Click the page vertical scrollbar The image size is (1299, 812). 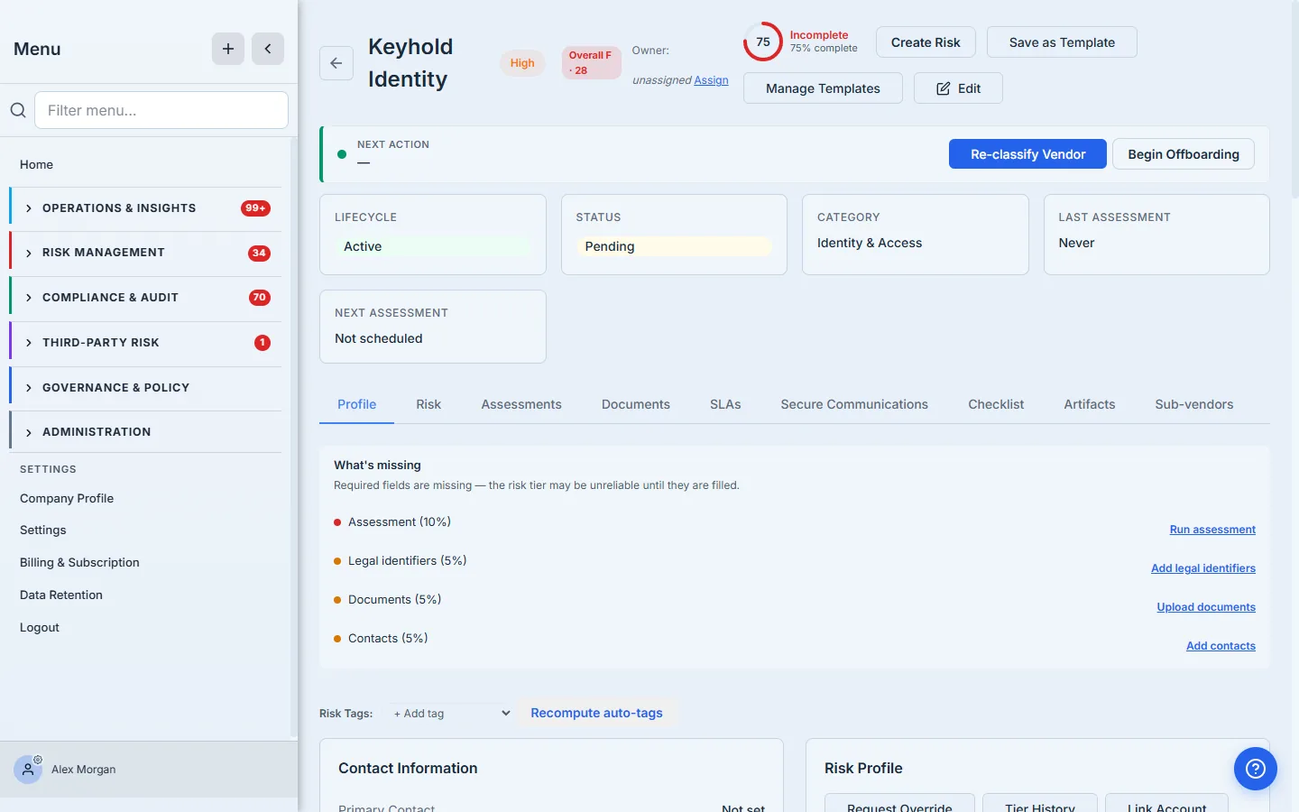pyautogui.click(x=1295, y=99)
